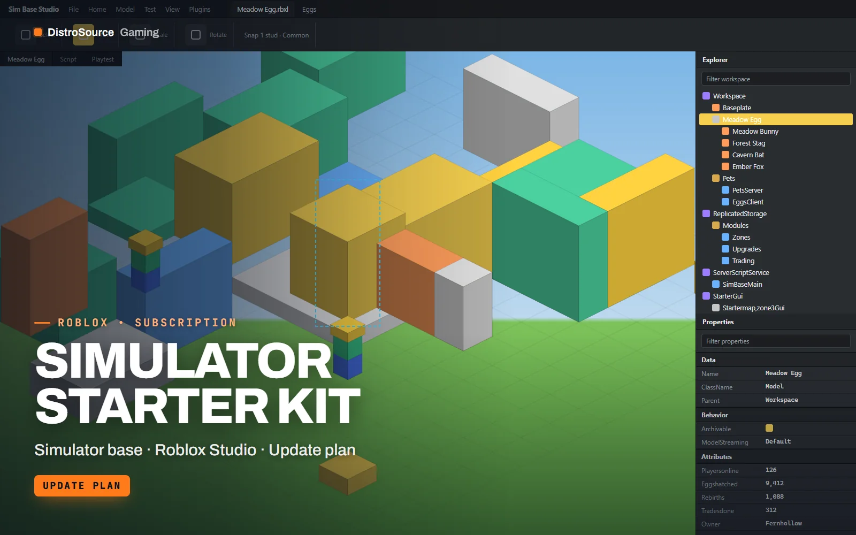Click the Properties panel title
Image resolution: width=856 pixels, height=535 pixels.
coord(718,322)
